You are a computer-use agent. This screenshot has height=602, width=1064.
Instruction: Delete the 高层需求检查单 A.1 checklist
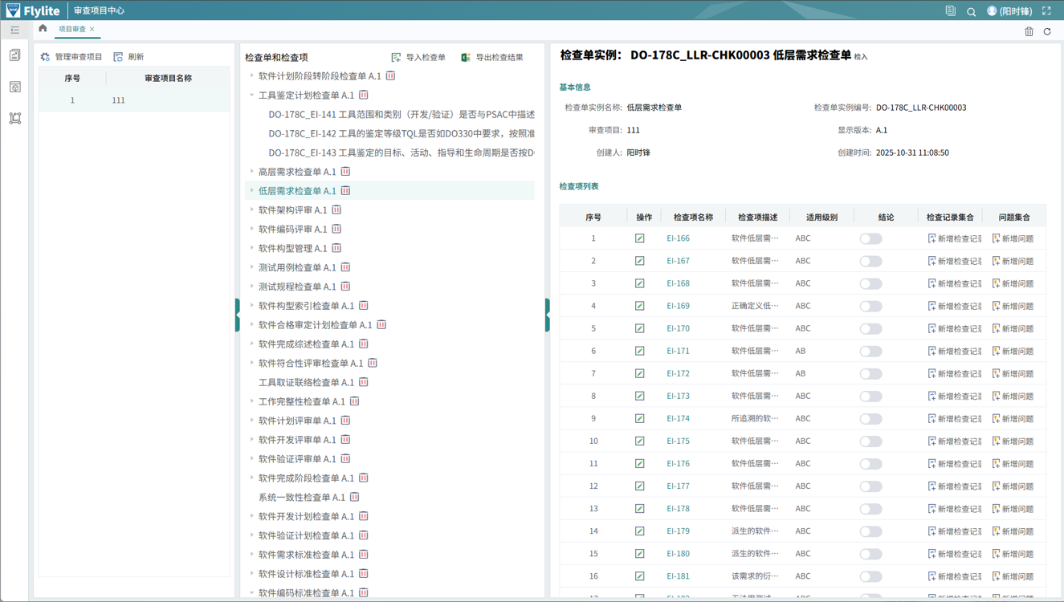pyautogui.click(x=345, y=172)
